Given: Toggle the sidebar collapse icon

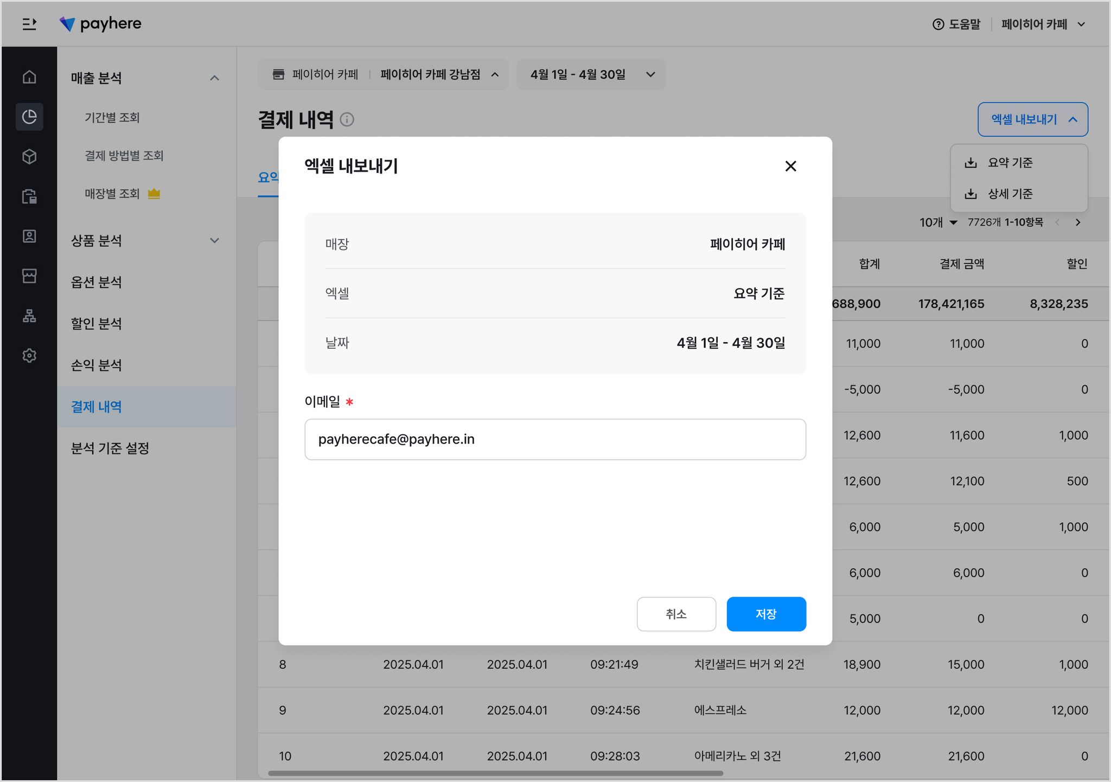Looking at the screenshot, I should (x=29, y=24).
